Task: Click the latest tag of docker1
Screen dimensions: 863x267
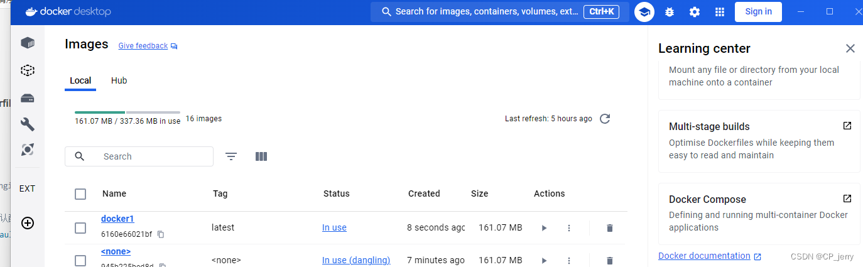Action: click(x=223, y=227)
